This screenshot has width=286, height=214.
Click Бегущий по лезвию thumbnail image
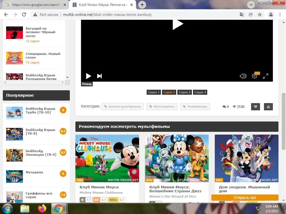pos(15,33)
